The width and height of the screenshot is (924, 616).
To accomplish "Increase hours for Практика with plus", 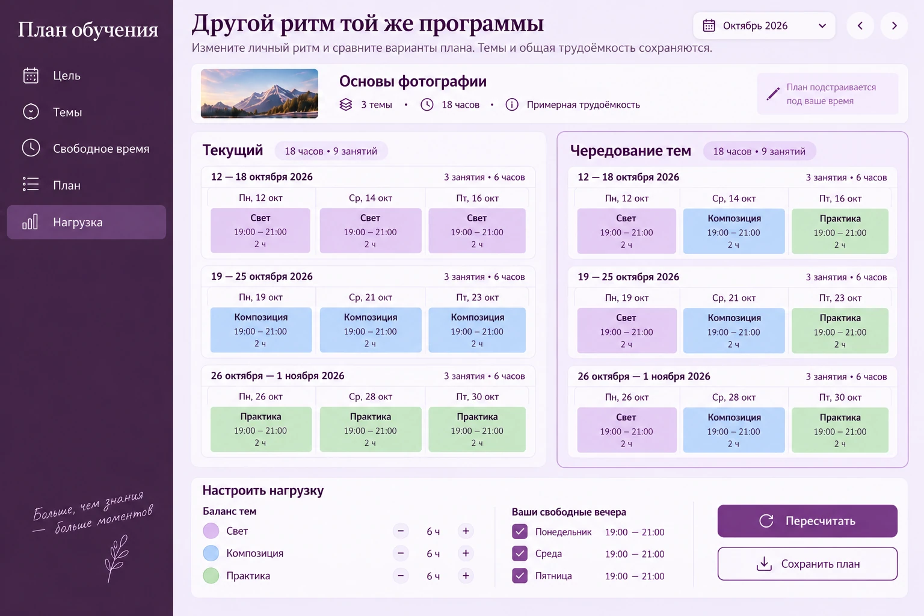I will 466,576.
